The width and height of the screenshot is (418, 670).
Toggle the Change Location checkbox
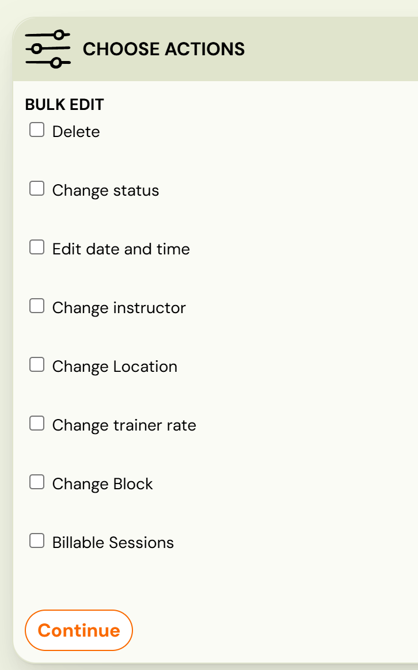(x=37, y=365)
